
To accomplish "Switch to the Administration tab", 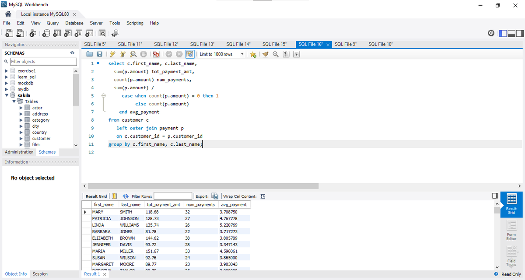I will pyautogui.click(x=19, y=152).
